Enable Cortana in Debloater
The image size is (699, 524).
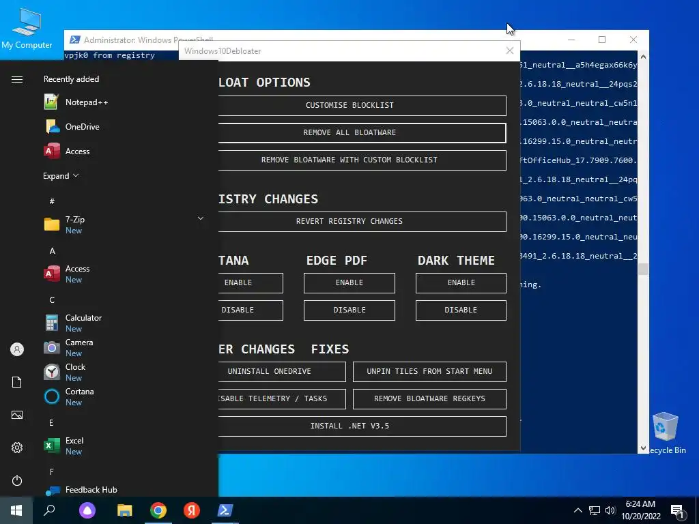(251, 283)
